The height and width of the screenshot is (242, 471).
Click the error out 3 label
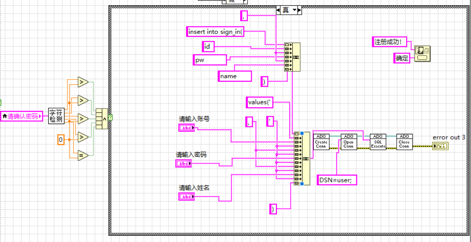[x=449, y=138]
